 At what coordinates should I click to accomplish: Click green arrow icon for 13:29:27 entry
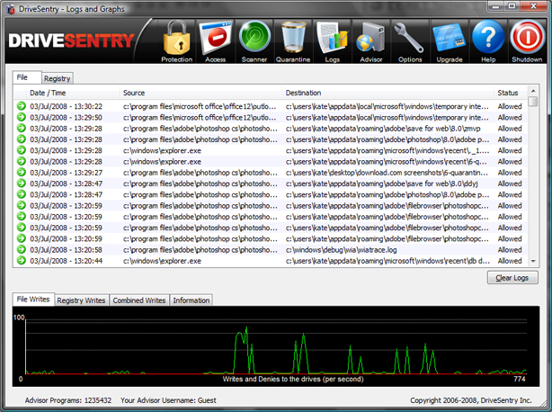pyautogui.click(x=22, y=172)
